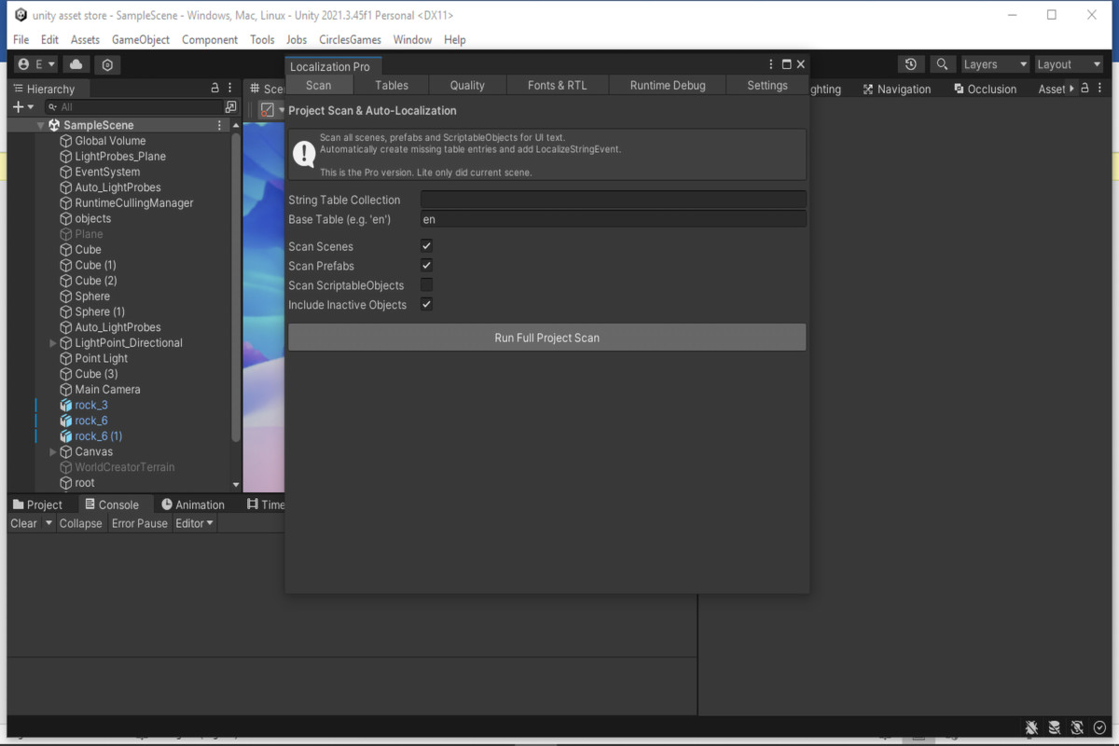Image resolution: width=1119 pixels, height=746 pixels.
Task: Open the File menu
Action: point(21,39)
